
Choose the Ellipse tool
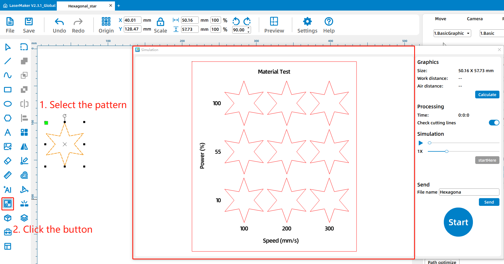[x=8, y=104]
